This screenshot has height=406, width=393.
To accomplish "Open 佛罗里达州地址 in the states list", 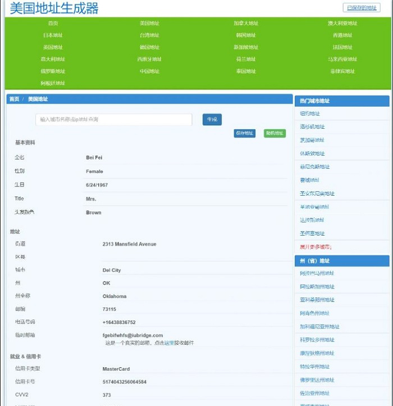I will (x=317, y=380).
